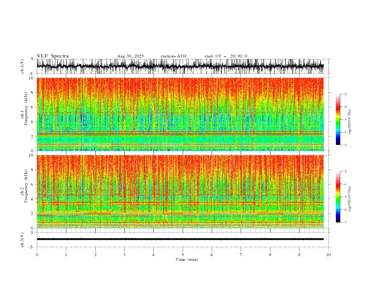Click the "9" time axis tick label

299,255
